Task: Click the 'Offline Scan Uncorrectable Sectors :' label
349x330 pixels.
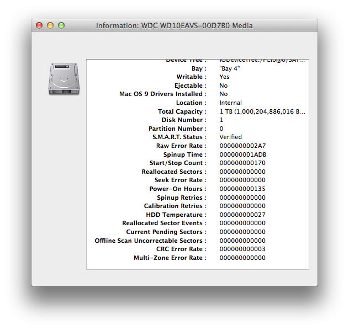Action: tap(151, 241)
